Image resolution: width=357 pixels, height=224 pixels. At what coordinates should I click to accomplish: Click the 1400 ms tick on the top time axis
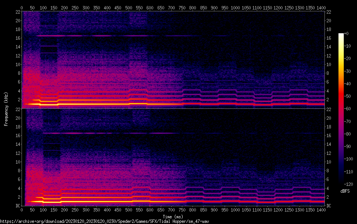pyautogui.click(x=321, y=8)
